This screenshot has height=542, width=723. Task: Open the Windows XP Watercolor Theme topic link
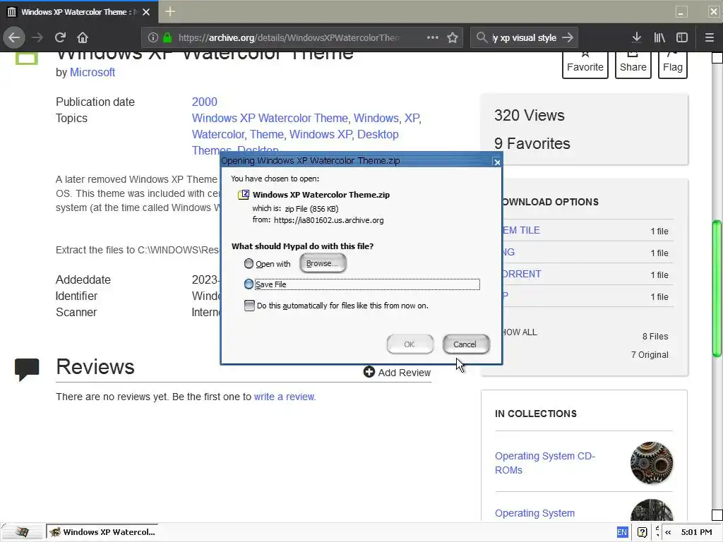tap(270, 118)
